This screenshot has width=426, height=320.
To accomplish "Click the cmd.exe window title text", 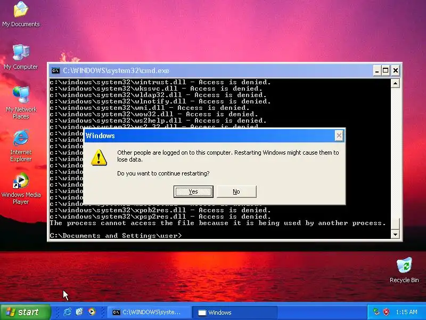I will click(116, 71).
